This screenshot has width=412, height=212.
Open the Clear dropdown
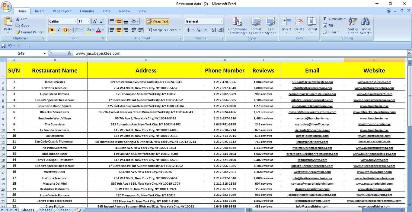pyautogui.click(x=331, y=32)
